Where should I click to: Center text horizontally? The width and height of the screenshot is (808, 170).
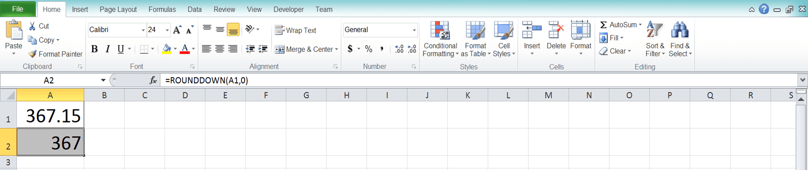tap(219, 49)
